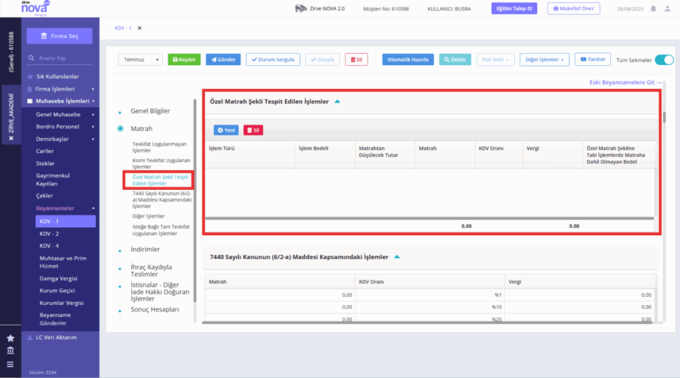The height and width of the screenshot is (378, 680).
Task: Click the Zirve Nova logo
Action: coord(36,8)
